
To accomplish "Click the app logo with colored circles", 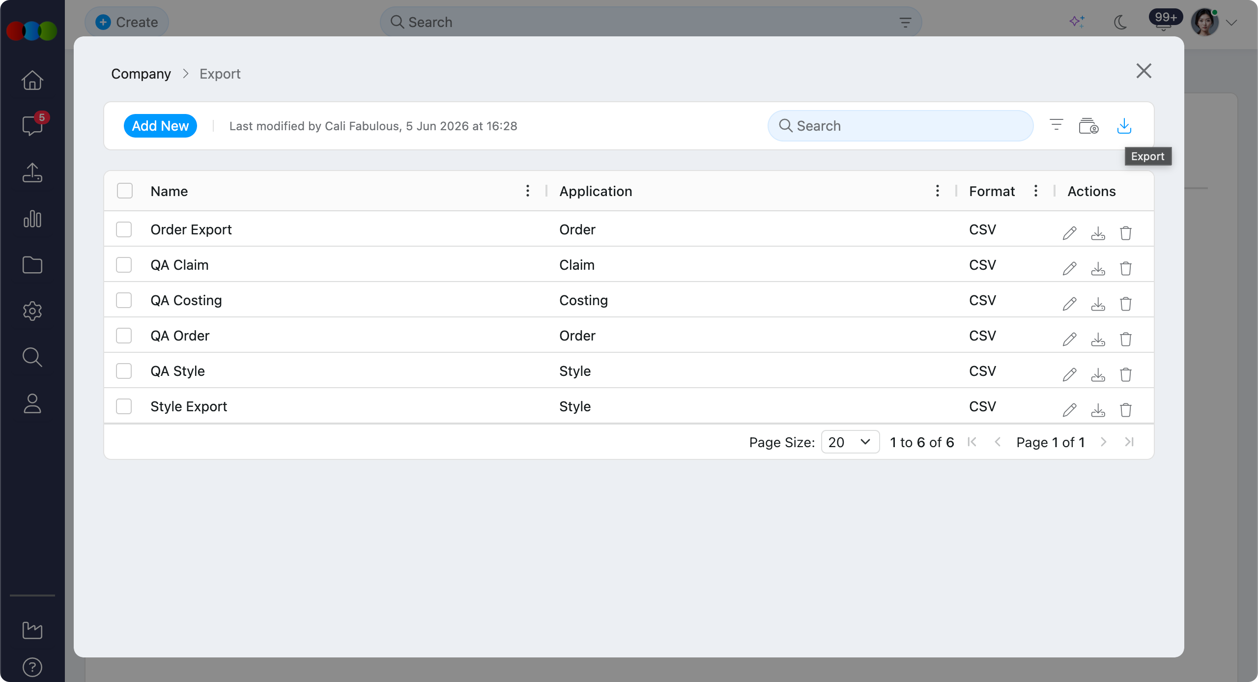I will click(32, 30).
